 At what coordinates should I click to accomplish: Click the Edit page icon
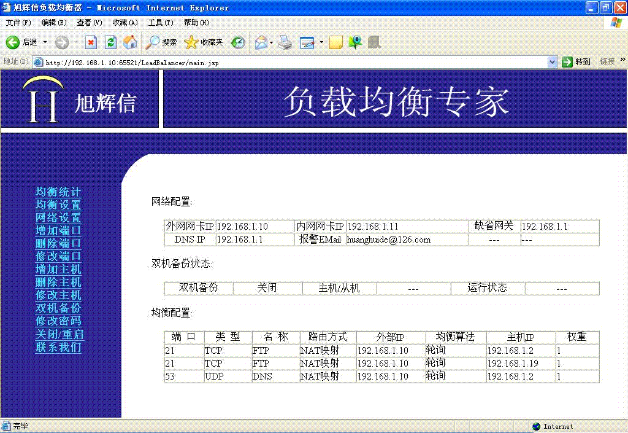point(307,42)
